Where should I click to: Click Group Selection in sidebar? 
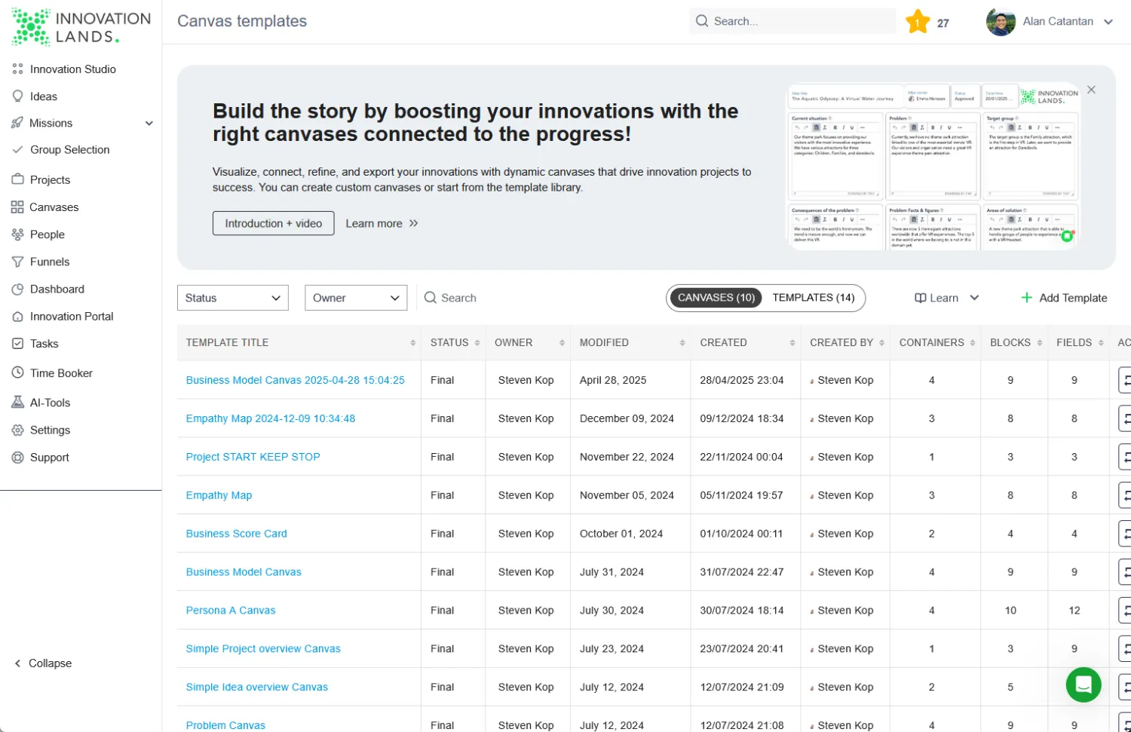coord(69,150)
